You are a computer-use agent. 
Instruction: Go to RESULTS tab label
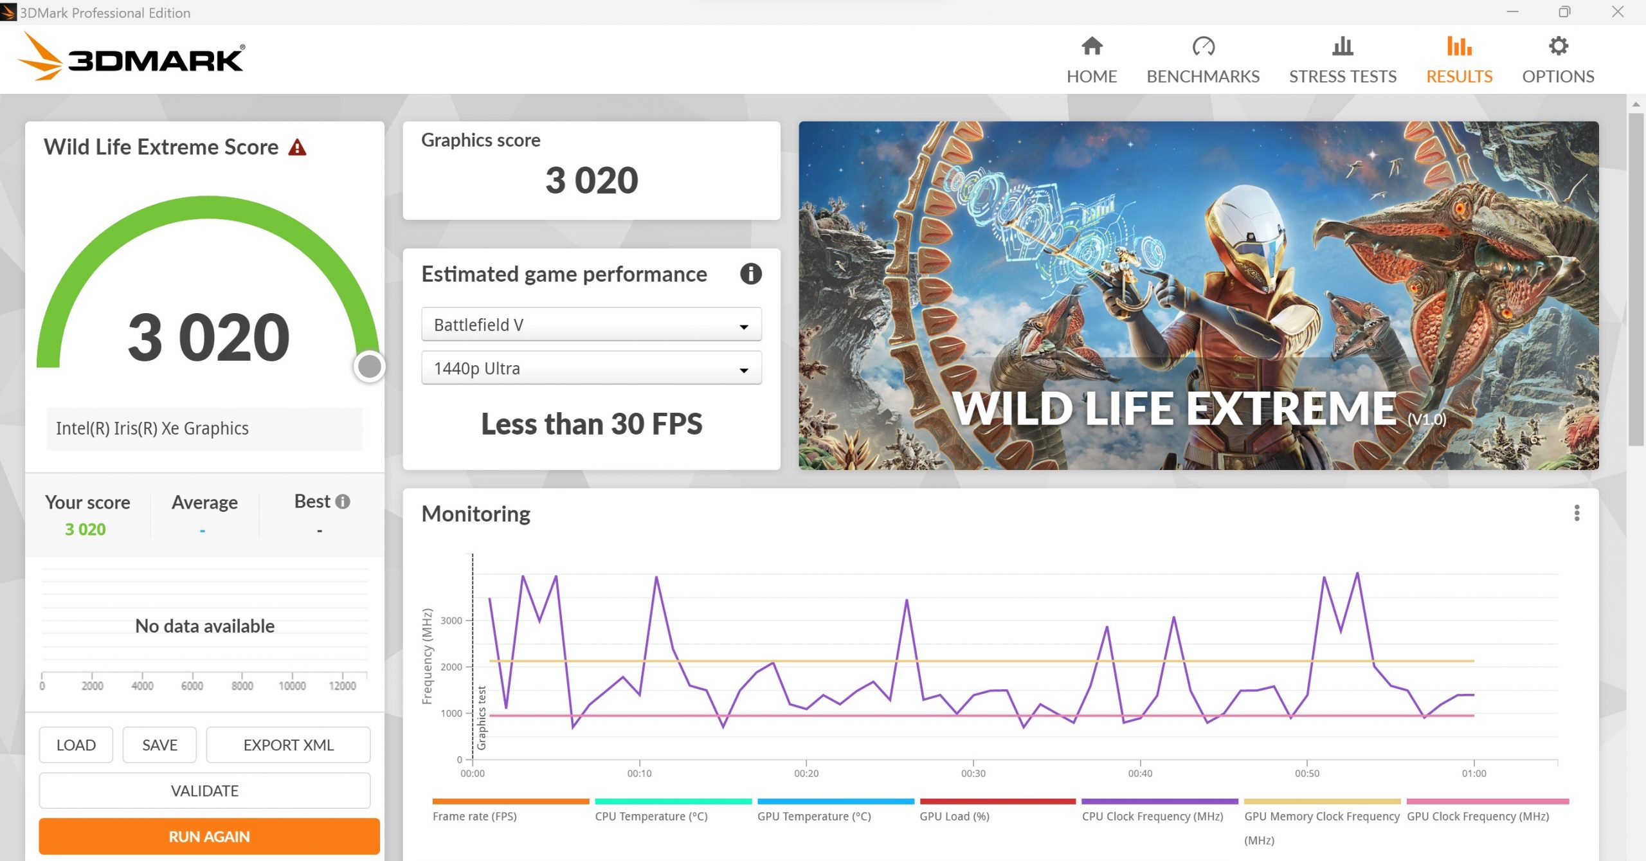click(x=1459, y=77)
